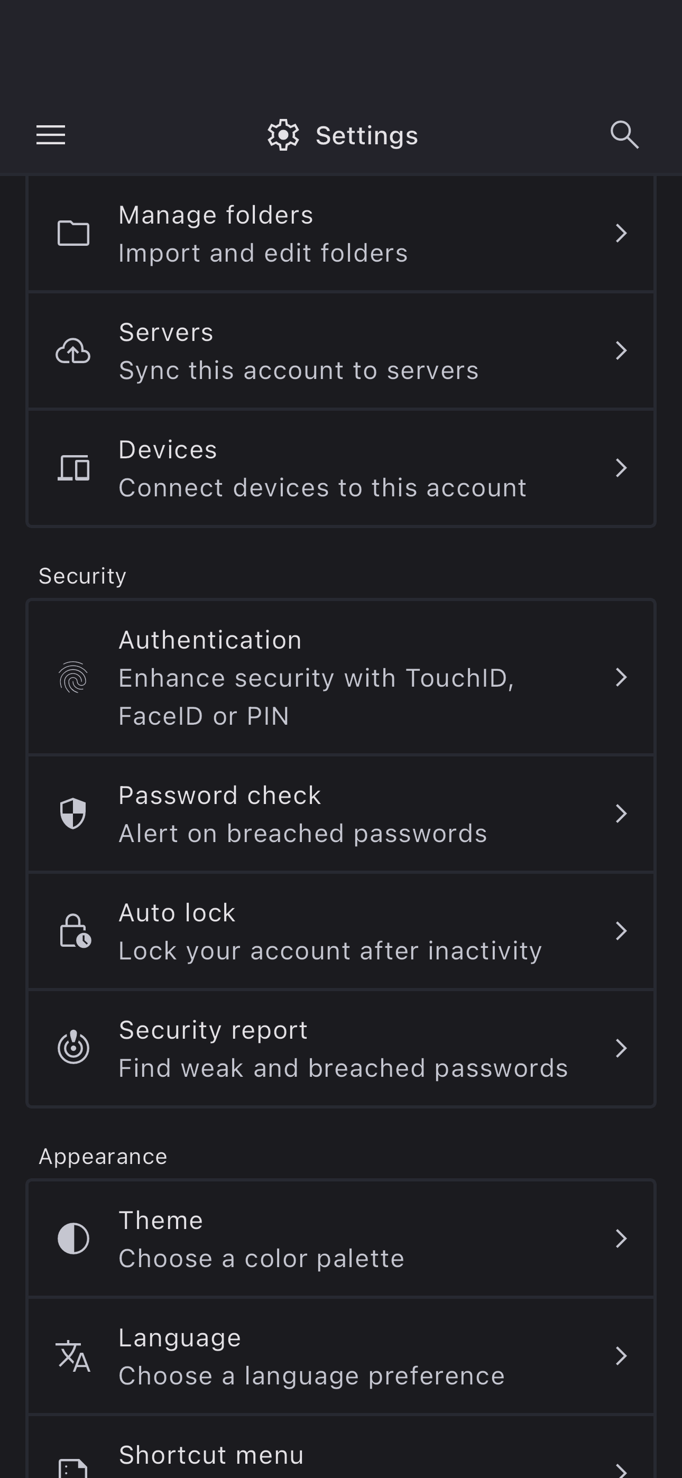Open the hamburger navigation menu

pos(51,135)
